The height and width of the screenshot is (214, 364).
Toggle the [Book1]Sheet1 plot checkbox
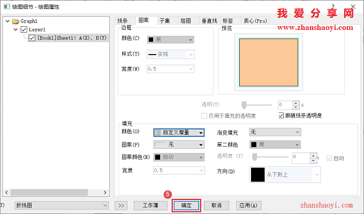click(x=32, y=38)
